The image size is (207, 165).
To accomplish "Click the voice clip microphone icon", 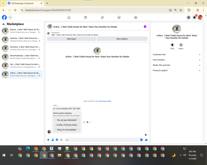I will tap(48, 140).
